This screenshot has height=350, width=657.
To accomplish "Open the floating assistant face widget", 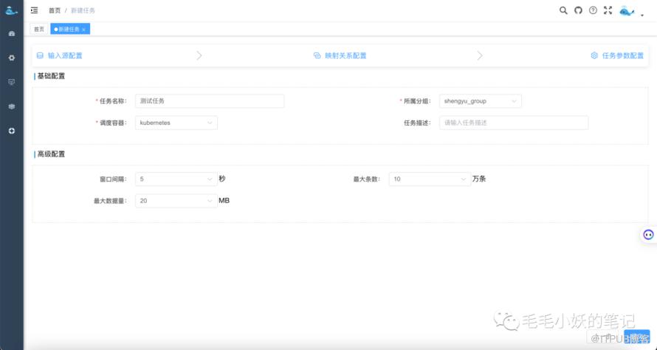I will pyautogui.click(x=648, y=235).
